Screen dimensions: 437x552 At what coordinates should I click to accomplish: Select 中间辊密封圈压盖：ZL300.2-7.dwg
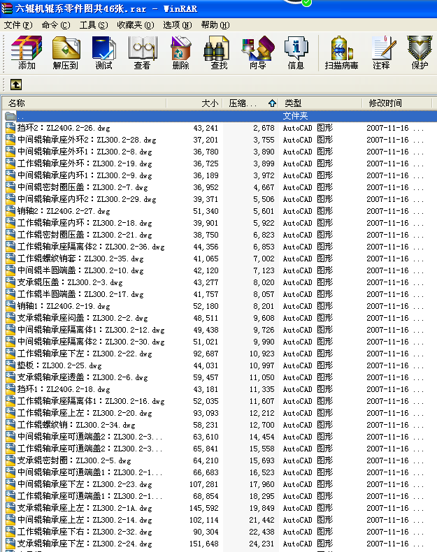tap(83, 187)
